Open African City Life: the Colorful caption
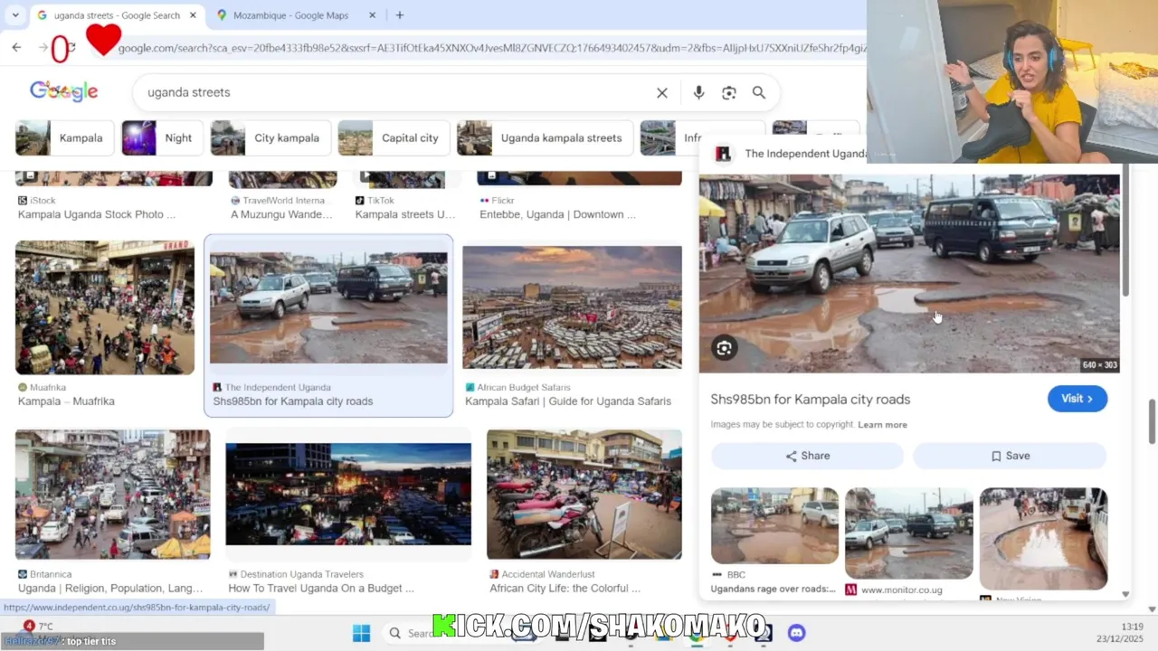Viewport: 1158px width, 651px height. click(565, 589)
